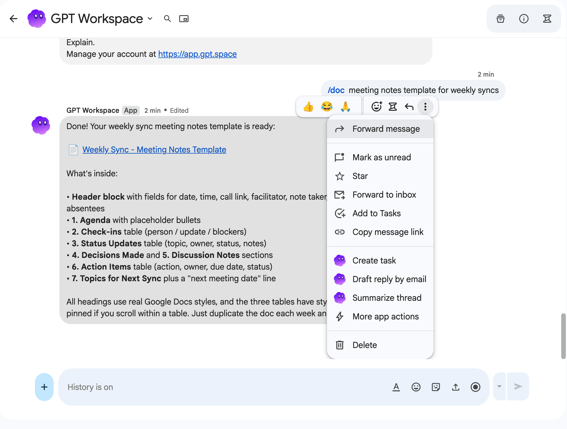Click the /doc slash command text

(x=336, y=90)
